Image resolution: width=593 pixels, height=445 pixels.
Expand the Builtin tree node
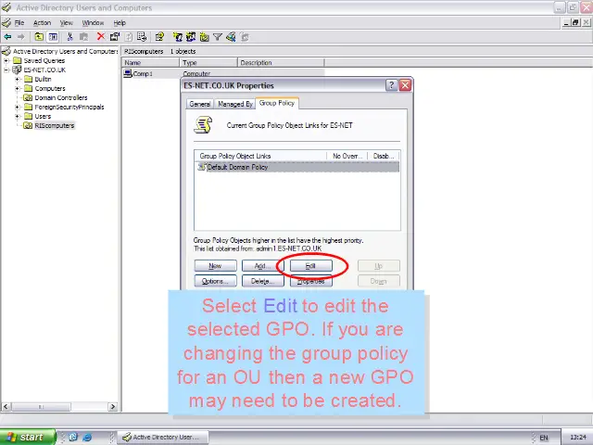point(18,80)
